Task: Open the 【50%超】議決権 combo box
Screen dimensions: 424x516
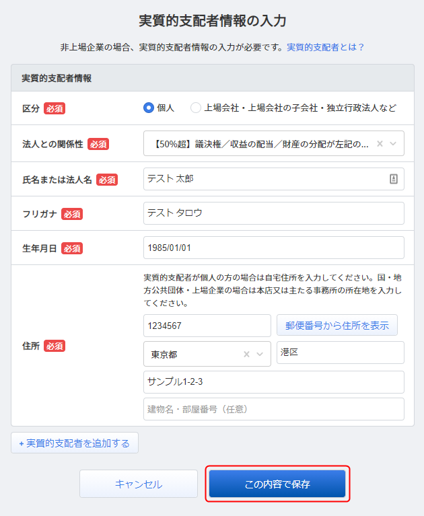Action: click(x=273, y=143)
